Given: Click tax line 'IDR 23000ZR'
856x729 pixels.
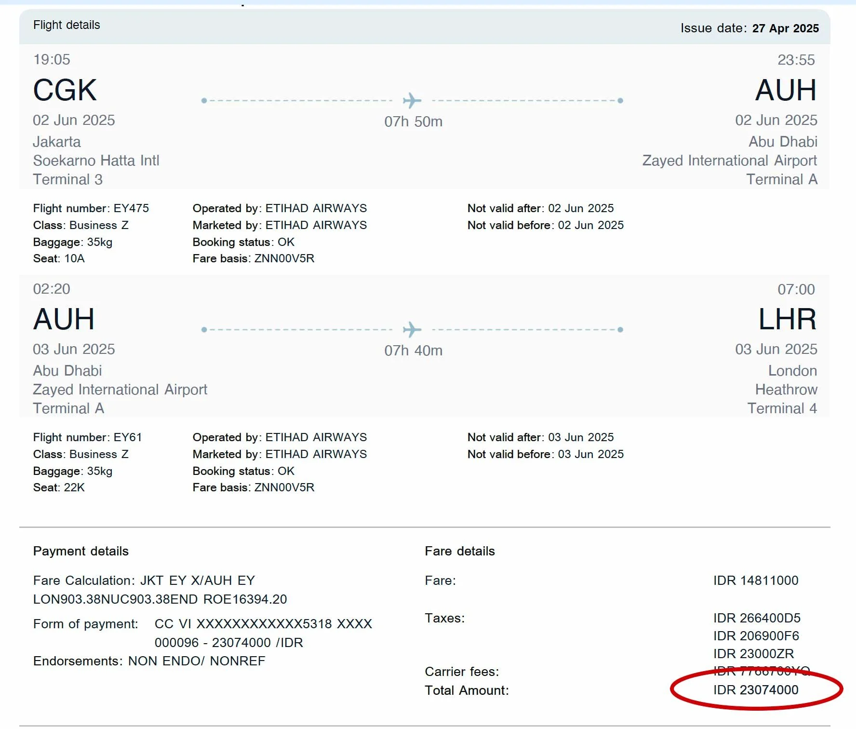Looking at the screenshot, I should [x=753, y=654].
